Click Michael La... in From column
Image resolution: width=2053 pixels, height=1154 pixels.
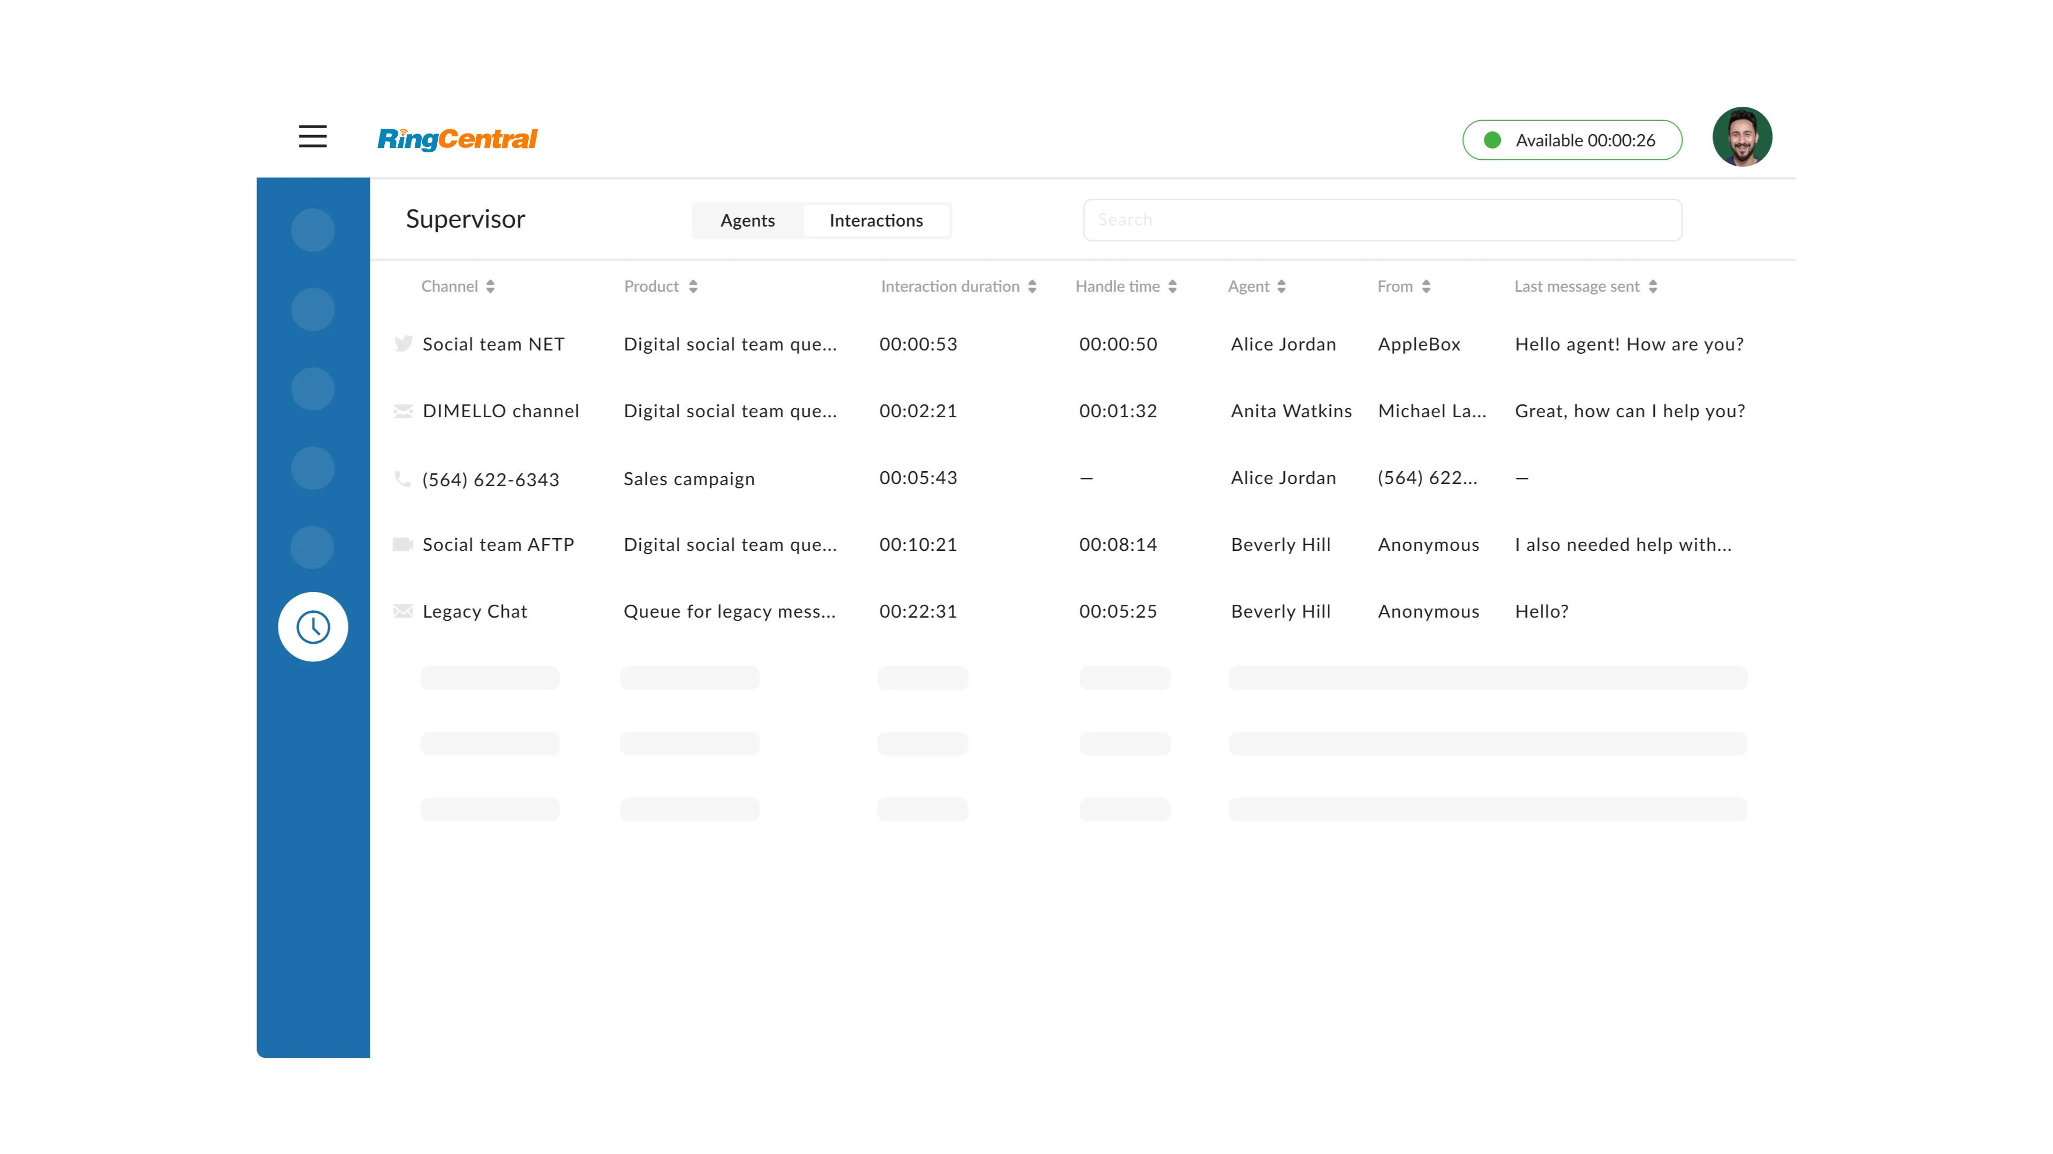click(1431, 411)
